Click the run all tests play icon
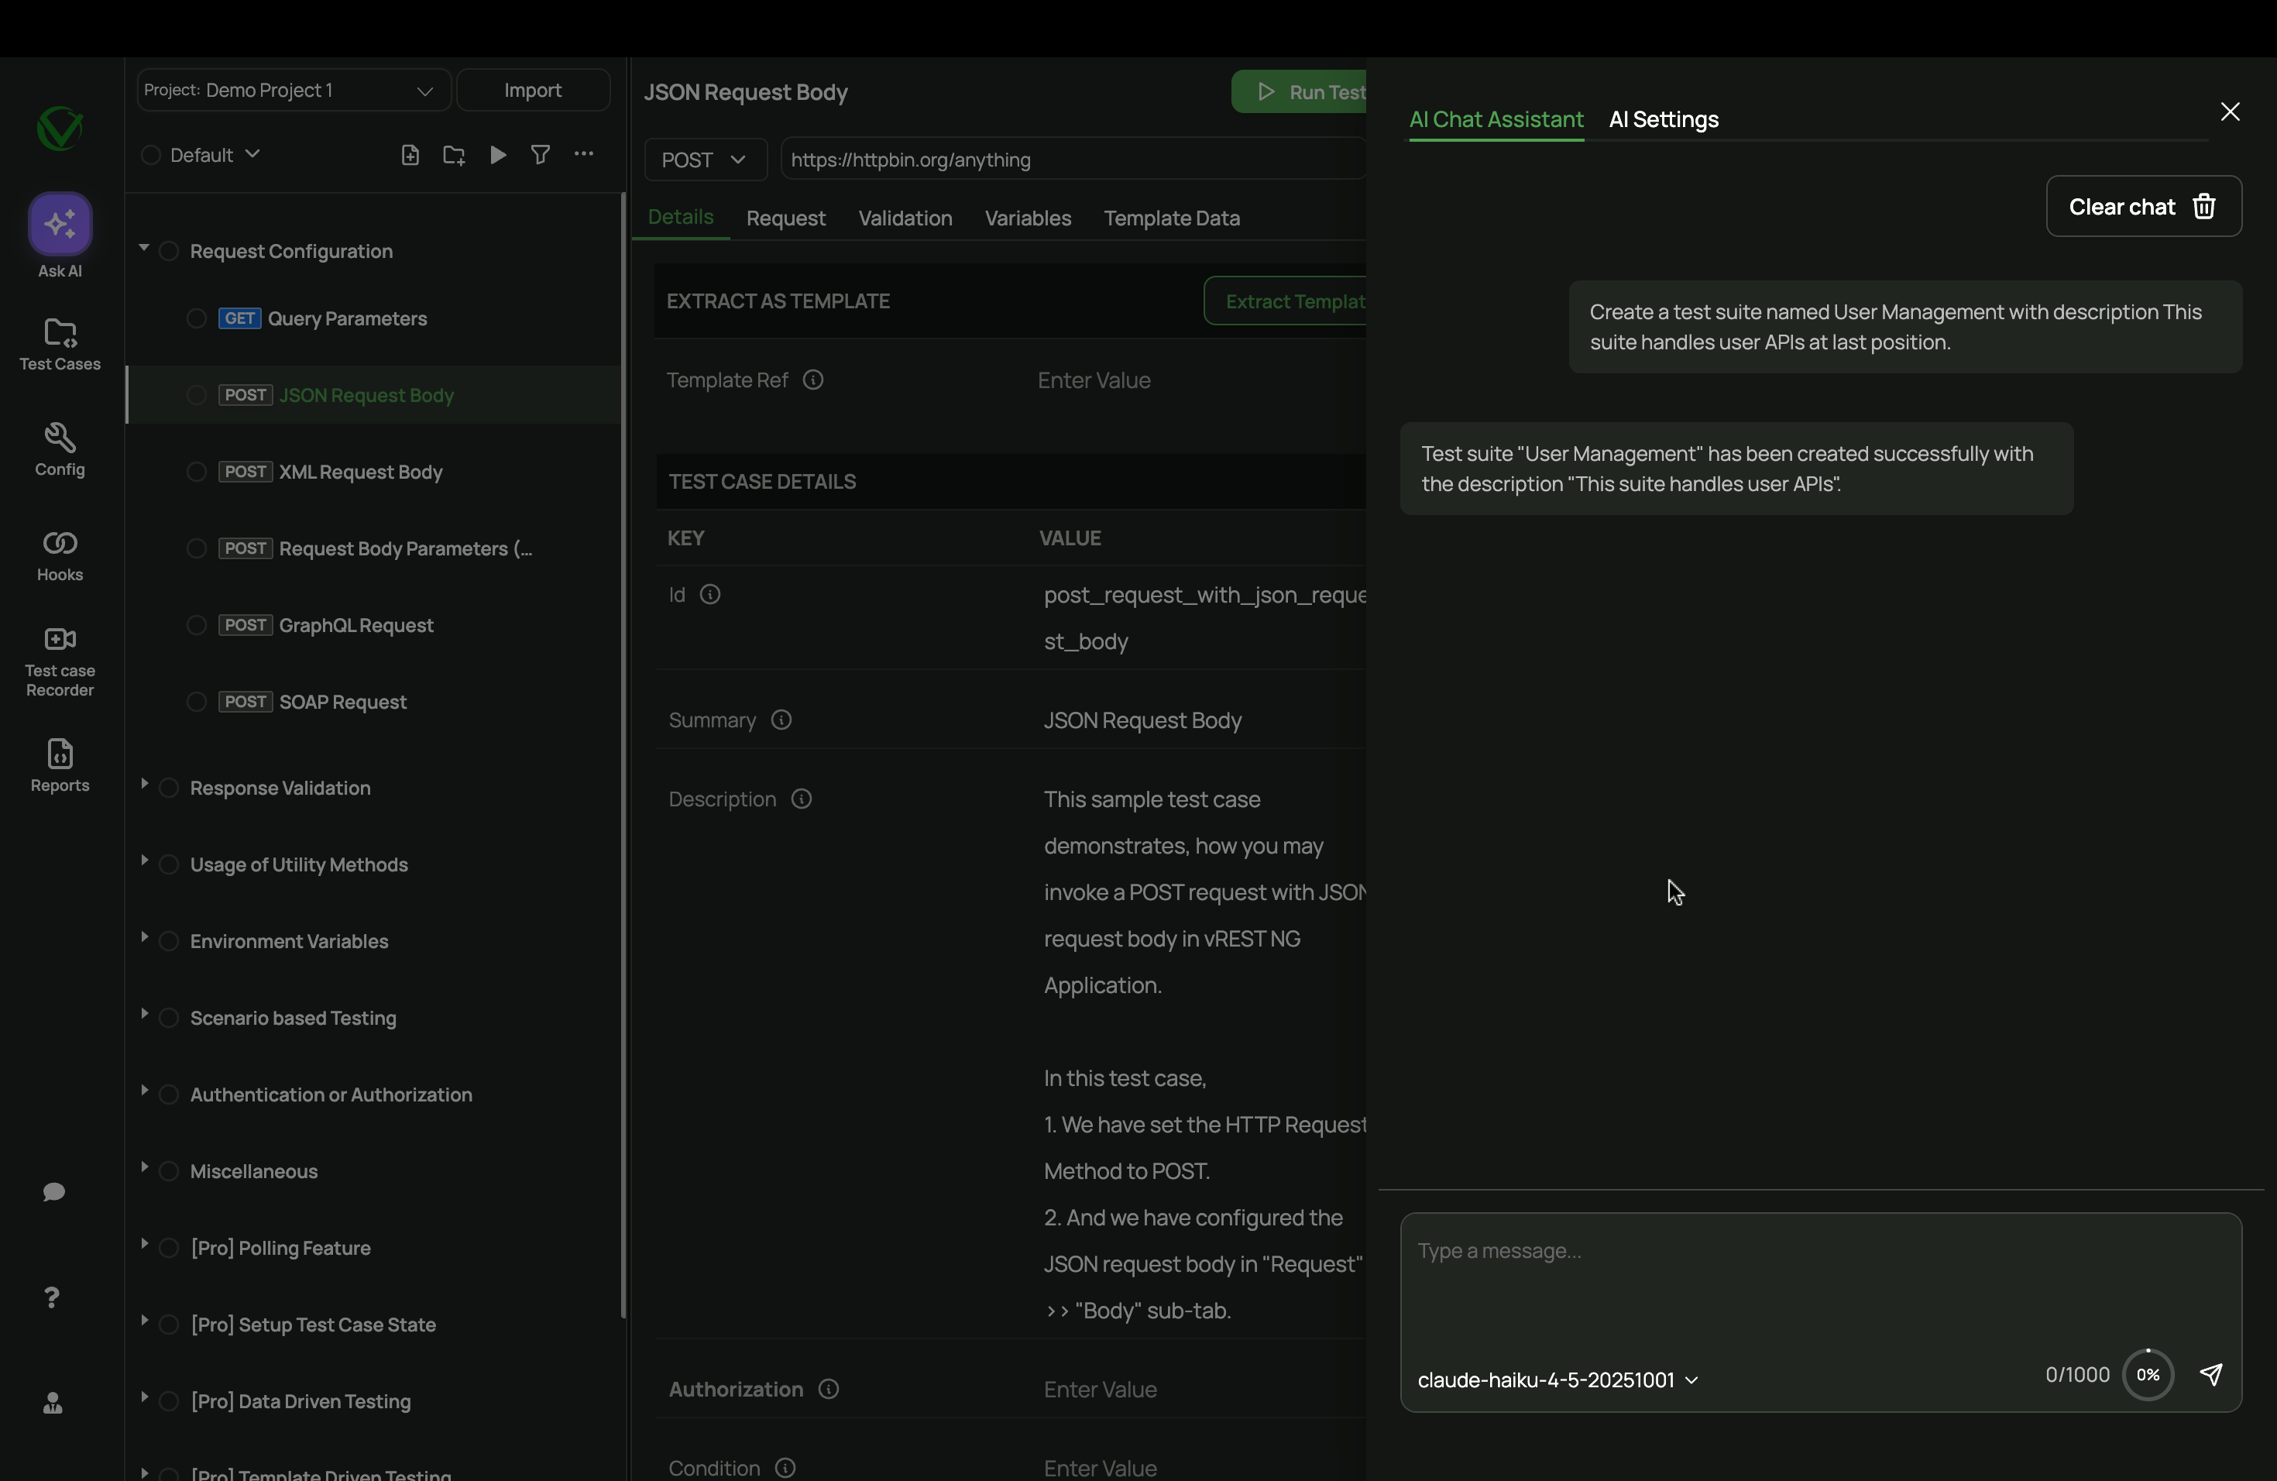 (497, 155)
